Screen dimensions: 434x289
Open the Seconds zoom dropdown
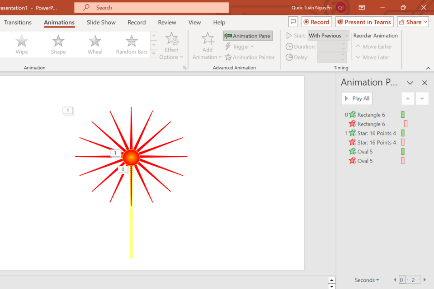tap(367, 280)
